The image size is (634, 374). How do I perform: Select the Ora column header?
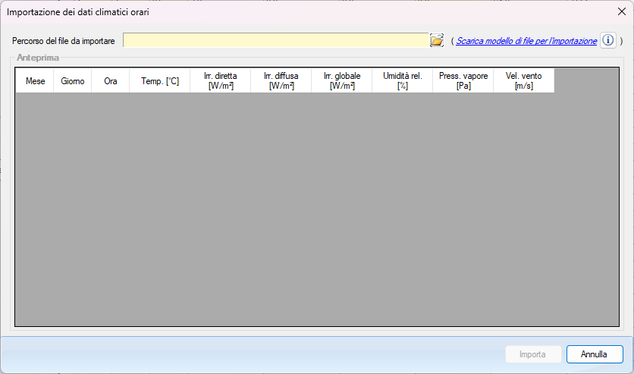pos(111,81)
